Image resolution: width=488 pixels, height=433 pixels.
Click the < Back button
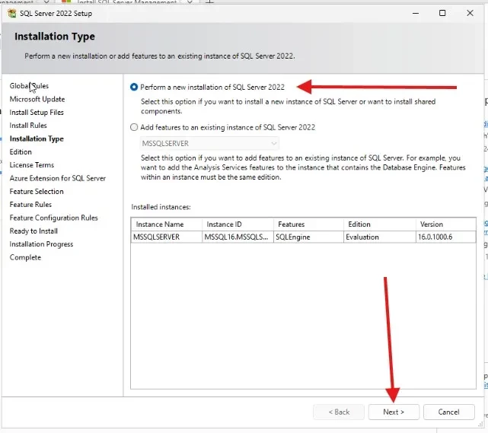tap(339, 412)
